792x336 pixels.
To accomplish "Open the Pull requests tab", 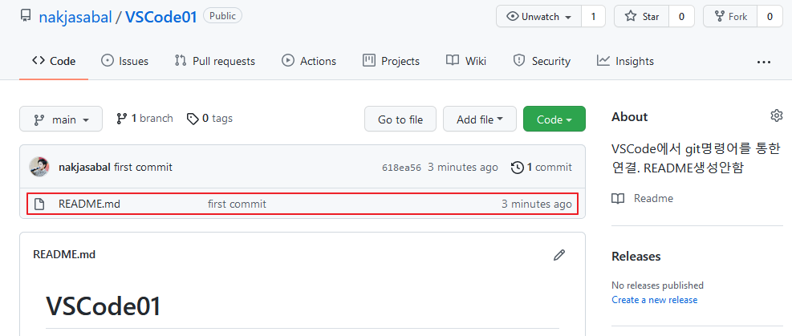I will point(215,61).
